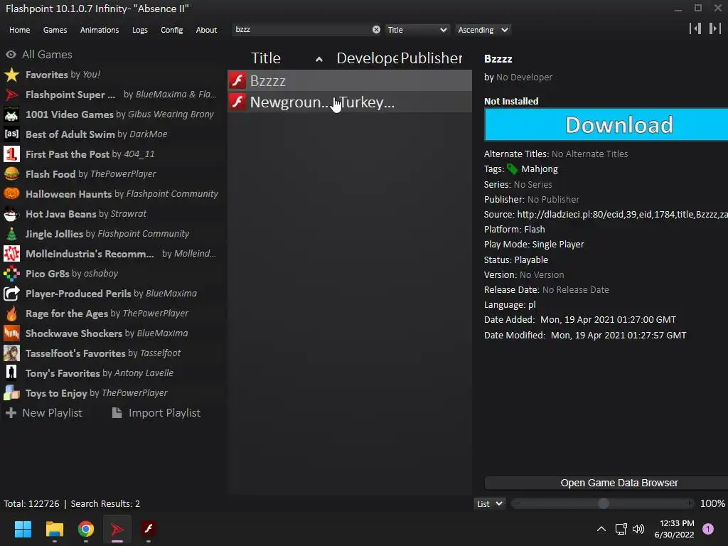The height and width of the screenshot is (546, 728).
Task: Click the network tray icon
Action: [x=621, y=529]
